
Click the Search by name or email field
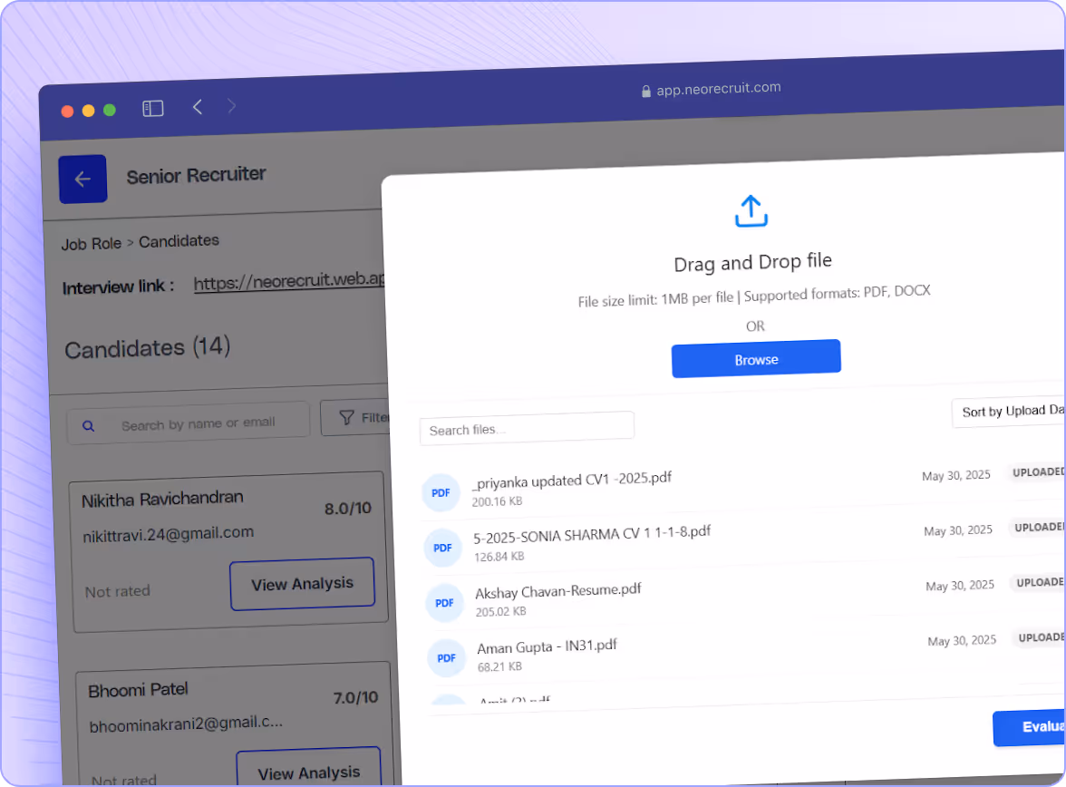pos(189,423)
